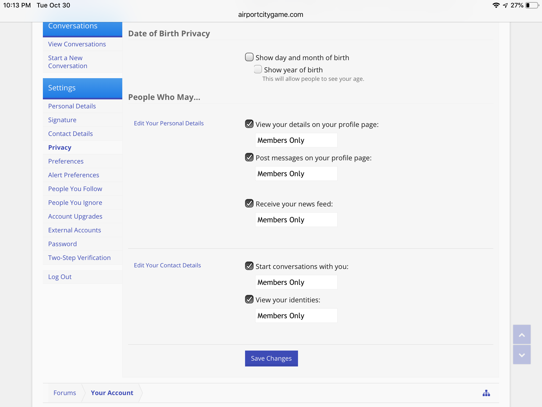The height and width of the screenshot is (407, 542).
Task: Click Log Out link
Action: [83, 277]
